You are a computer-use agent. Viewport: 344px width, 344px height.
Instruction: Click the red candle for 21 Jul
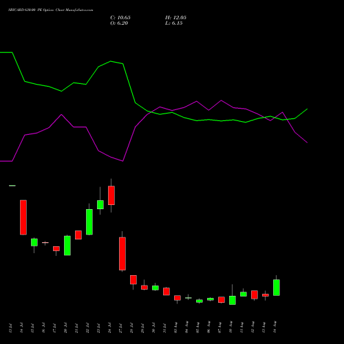pos(78,235)
